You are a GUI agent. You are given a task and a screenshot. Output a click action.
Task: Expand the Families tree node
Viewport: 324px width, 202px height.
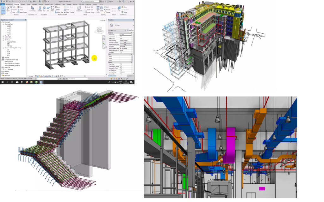coord(1,72)
